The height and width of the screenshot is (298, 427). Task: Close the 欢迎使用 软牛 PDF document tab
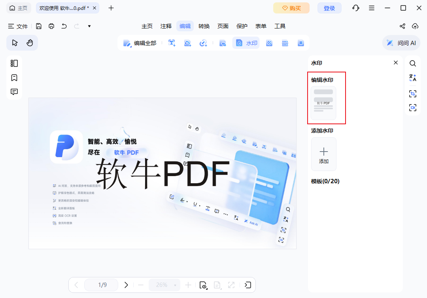(x=94, y=8)
